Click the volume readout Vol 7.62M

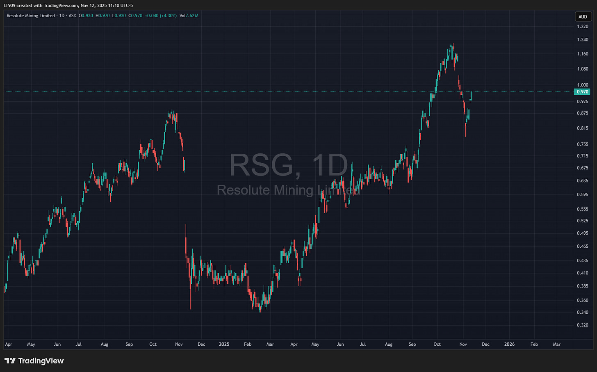(x=189, y=16)
